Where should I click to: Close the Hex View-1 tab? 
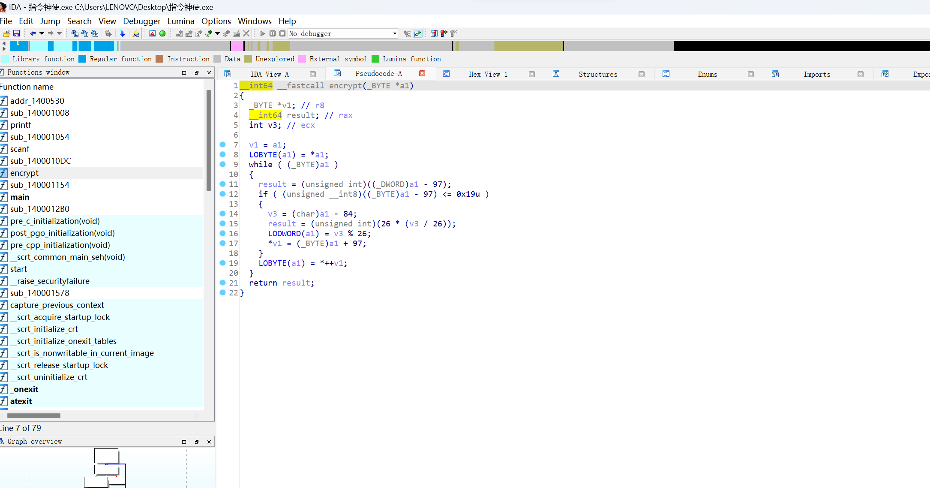(x=532, y=74)
